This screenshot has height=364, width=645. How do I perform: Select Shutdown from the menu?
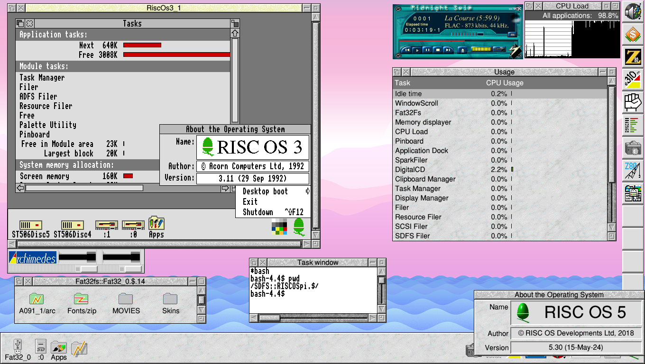(258, 212)
